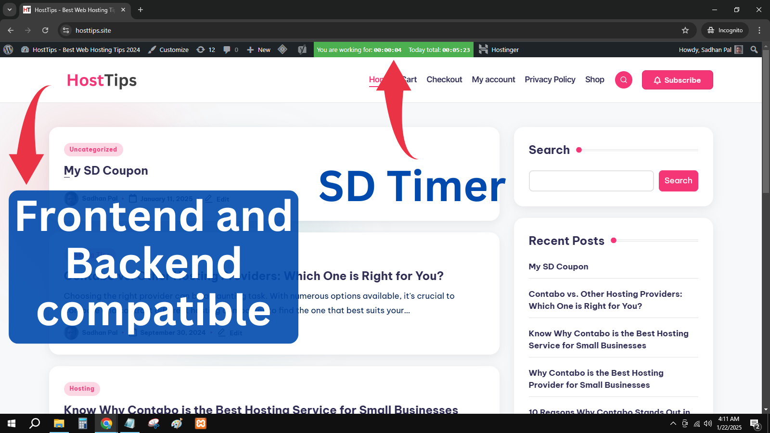
Task: Close the HostTips browser tab
Action: pos(123,10)
